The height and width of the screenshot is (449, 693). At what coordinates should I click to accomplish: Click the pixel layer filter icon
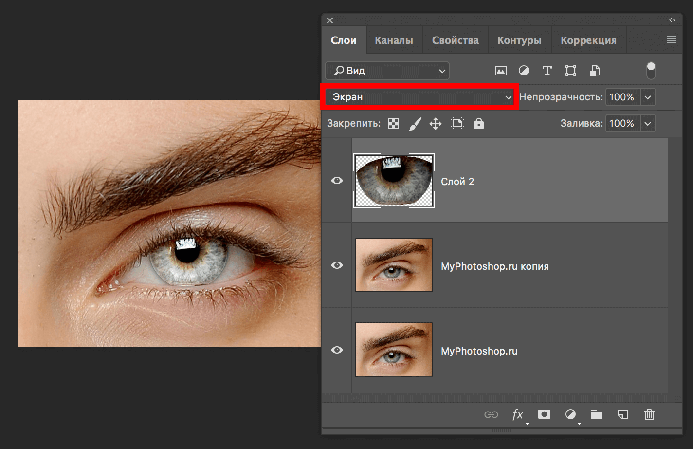[x=500, y=71]
